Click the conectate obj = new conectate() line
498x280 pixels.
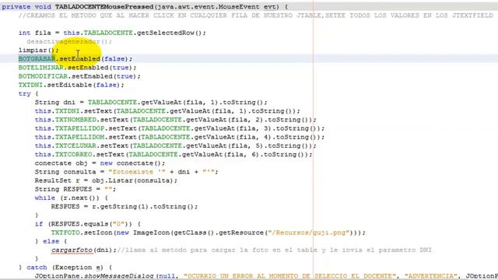tap(100, 163)
